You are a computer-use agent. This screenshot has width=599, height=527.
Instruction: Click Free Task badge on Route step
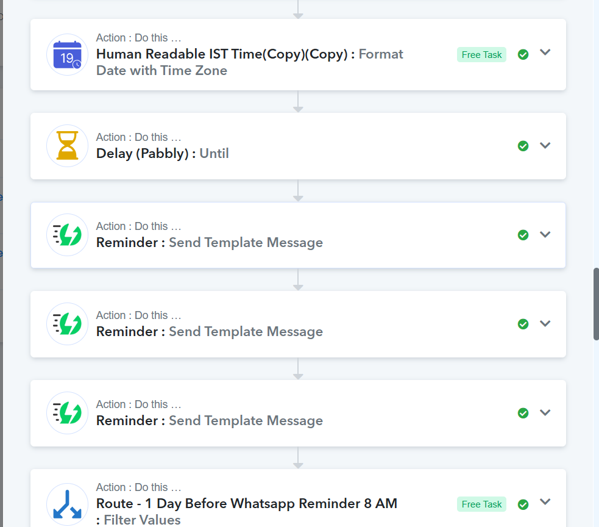(x=481, y=504)
